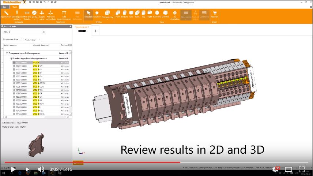The image size is (313, 176).
Task: Open Supply parts function
Action: coord(42,15)
